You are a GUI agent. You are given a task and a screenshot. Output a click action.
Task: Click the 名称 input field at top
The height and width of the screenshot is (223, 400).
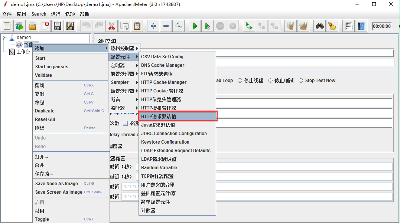tap(305, 53)
